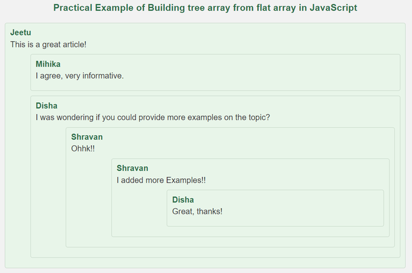Click Shravan's name above 'Ohhk!!'
Screen dimensions: 412x273
point(87,137)
